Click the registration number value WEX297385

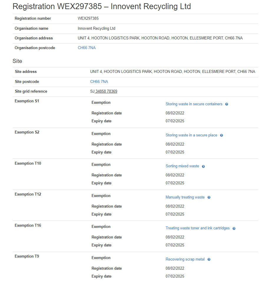pos(88,19)
